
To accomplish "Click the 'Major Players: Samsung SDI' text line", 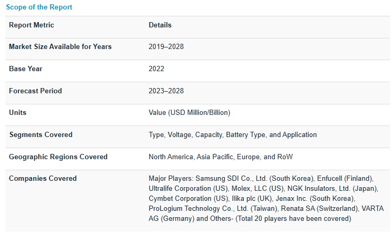I will pos(261,179).
